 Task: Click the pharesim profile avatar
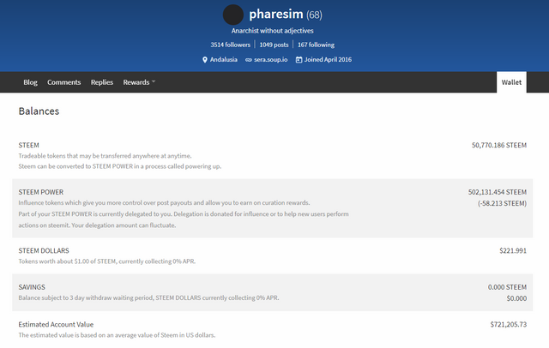pos(232,15)
